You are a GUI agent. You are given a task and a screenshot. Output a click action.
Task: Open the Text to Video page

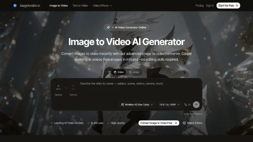click(x=80, y=6)
